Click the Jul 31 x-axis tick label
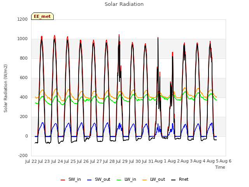249x187 pixels. point(148,161)
